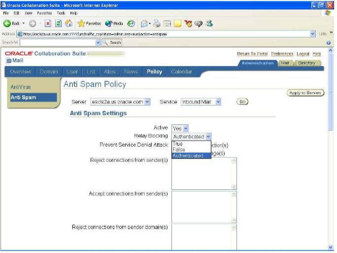This screenshot has width=337, height=253.
Task: Click the red bug toolbar icon
Action: [x=188, y=24]
